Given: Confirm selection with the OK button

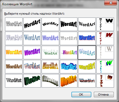Looking at the screenshot, I should (x=81, y=95).
